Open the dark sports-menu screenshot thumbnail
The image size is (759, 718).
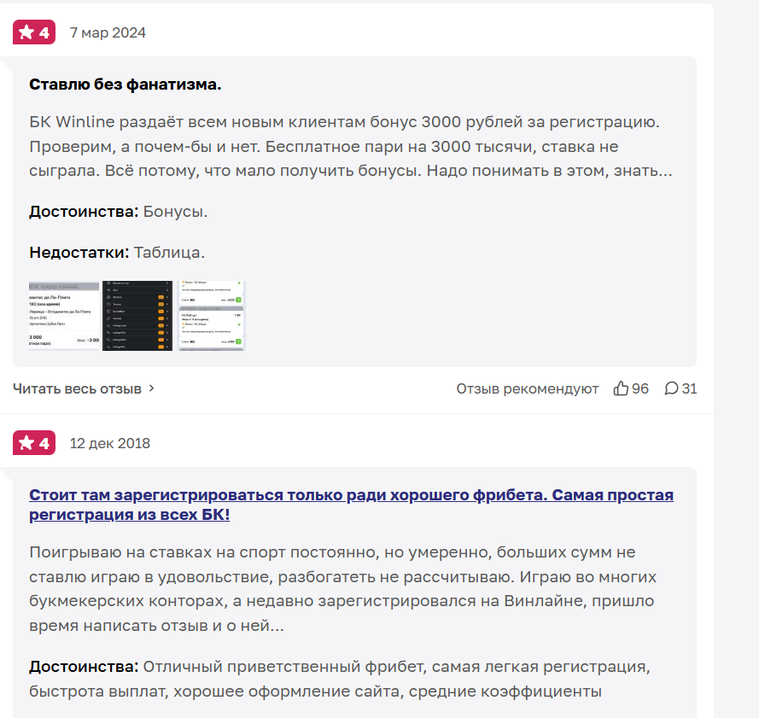137,314
